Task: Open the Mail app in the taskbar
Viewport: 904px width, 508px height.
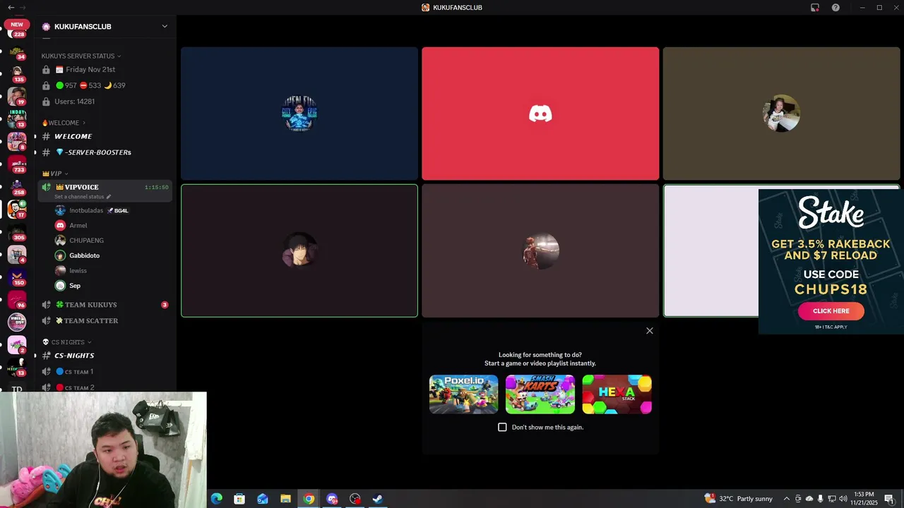Action: [263, 499]
